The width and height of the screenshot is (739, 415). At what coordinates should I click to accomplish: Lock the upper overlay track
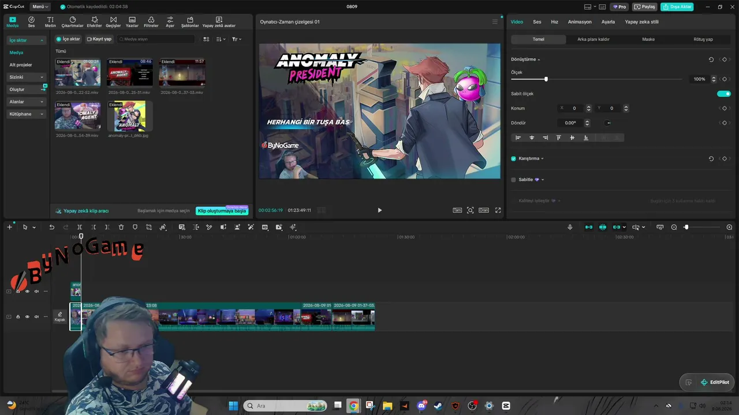click(18, 291)
